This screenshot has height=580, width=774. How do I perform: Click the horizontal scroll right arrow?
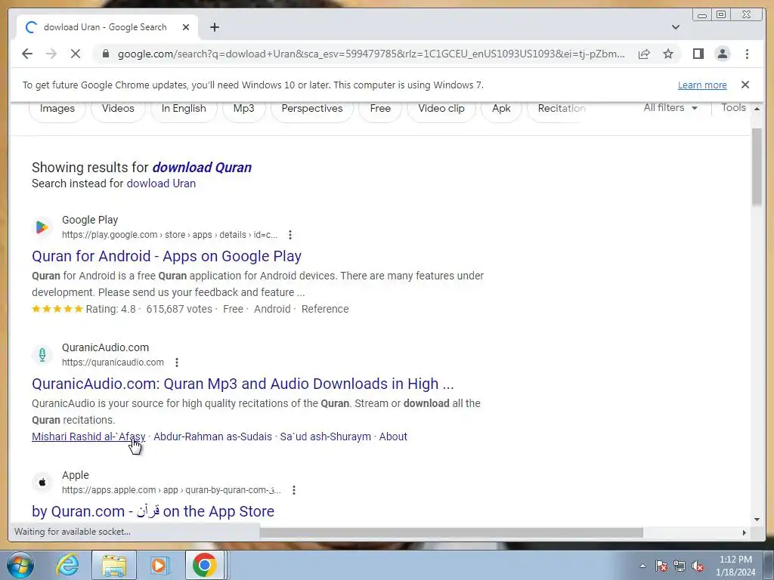[x=745, y=532]
